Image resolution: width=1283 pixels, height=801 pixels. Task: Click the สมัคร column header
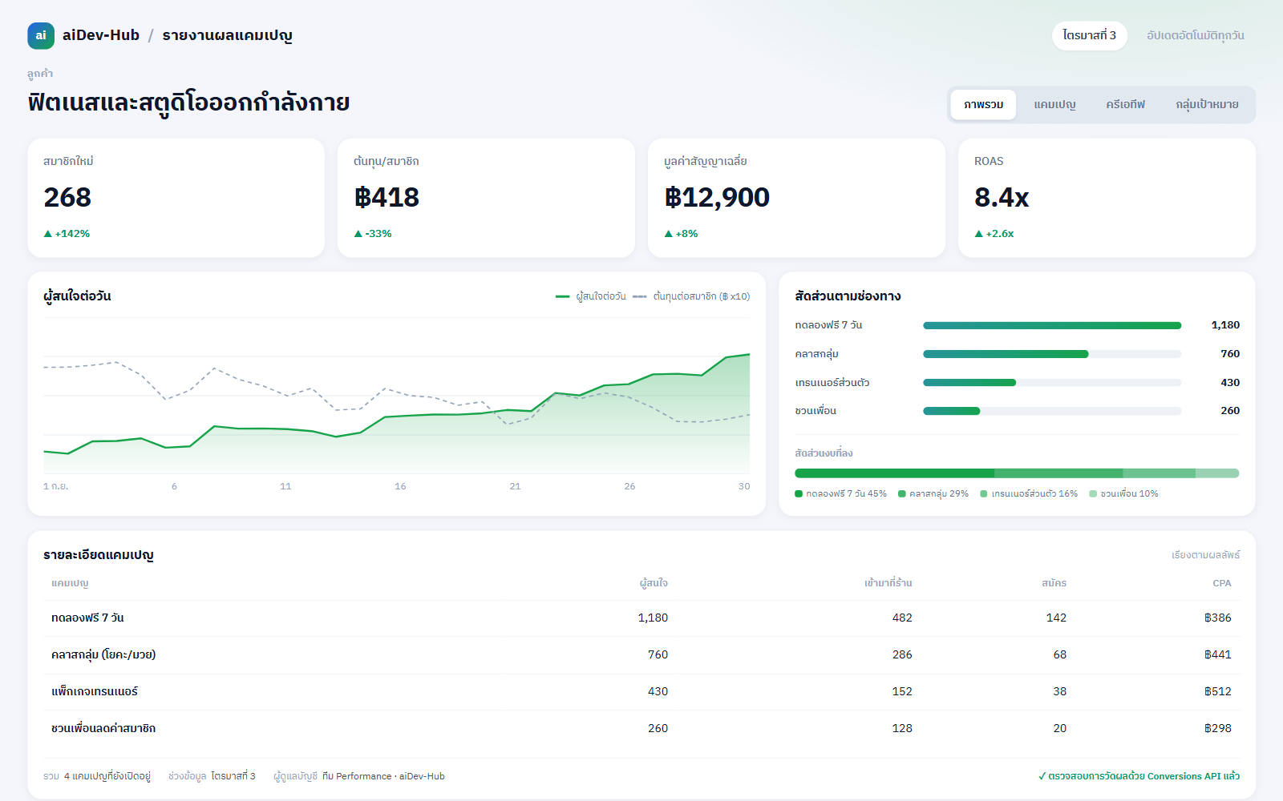coord(1054,583)
